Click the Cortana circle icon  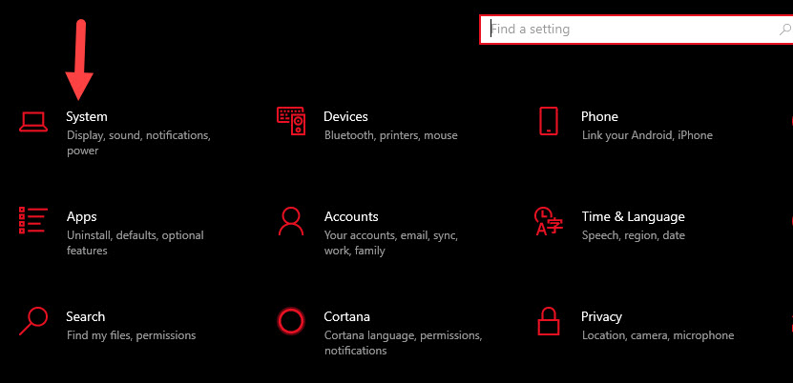pyautogui.click(x=291, y=321)
